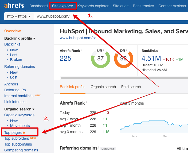Open the Dashboard menu
188x153 pixels.
38,6
